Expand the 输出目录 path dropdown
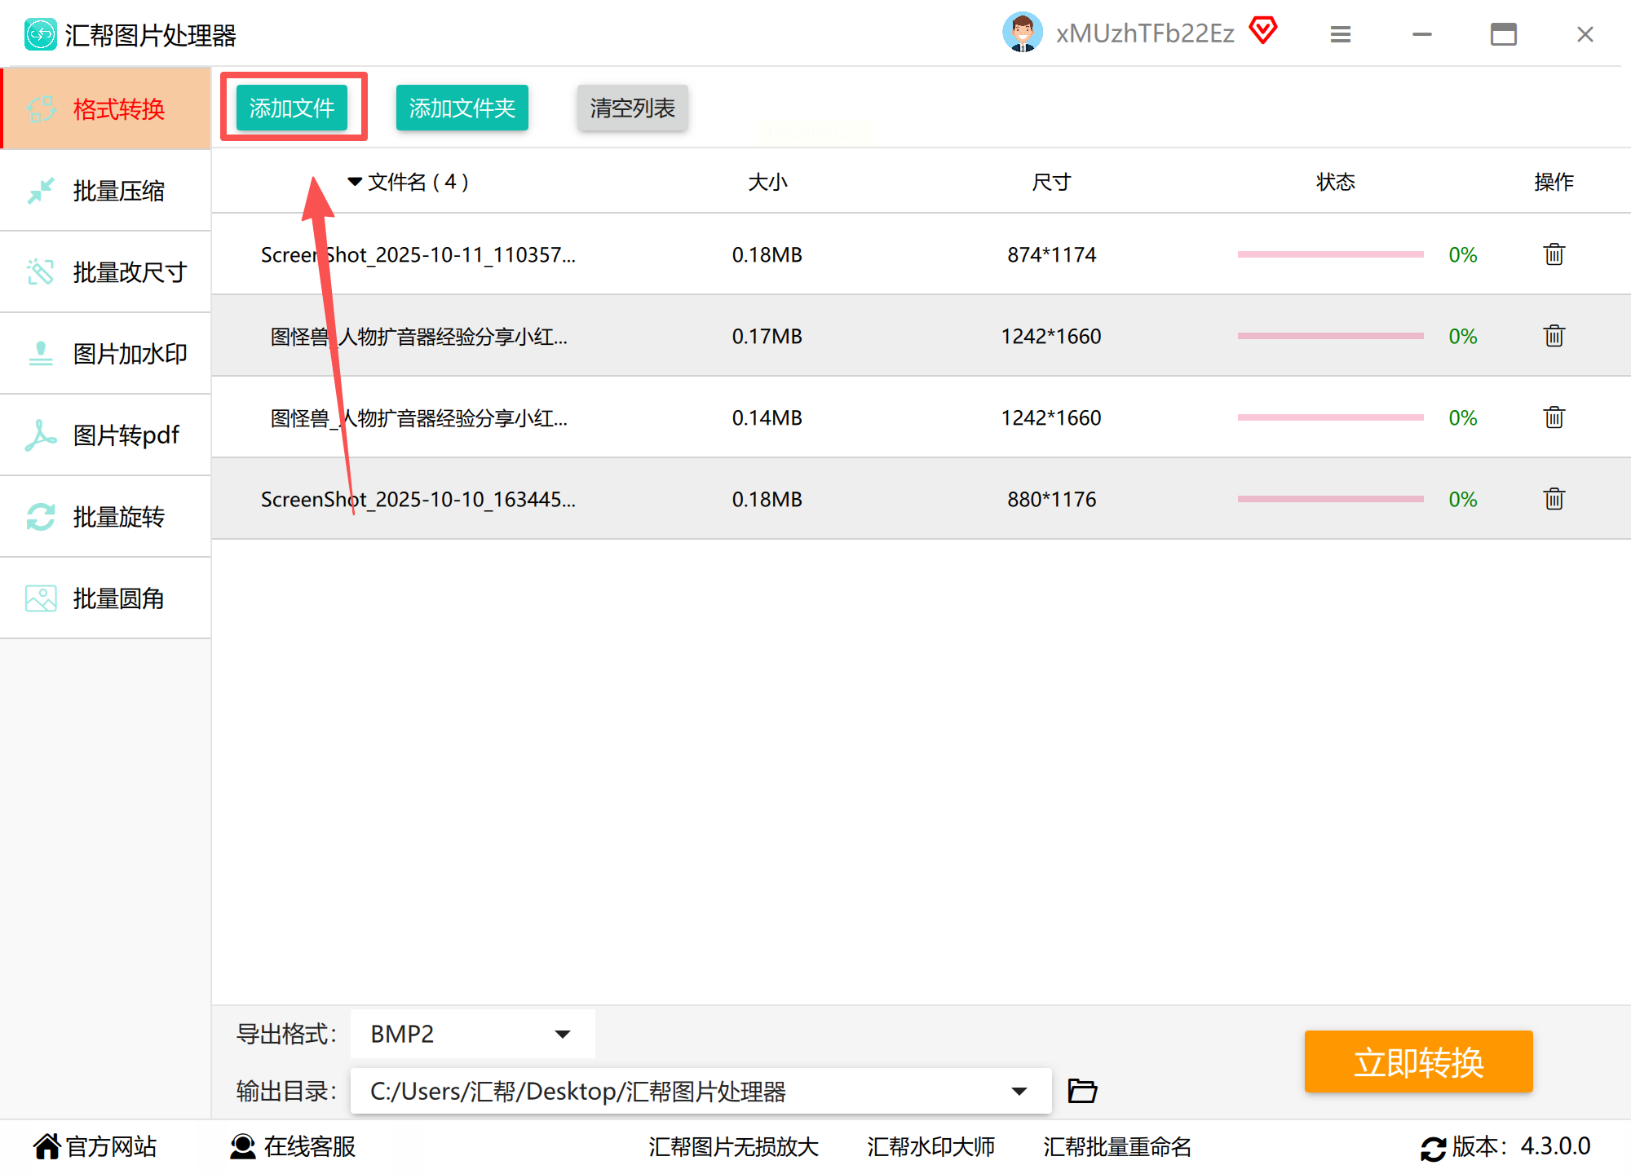 1019,1091
